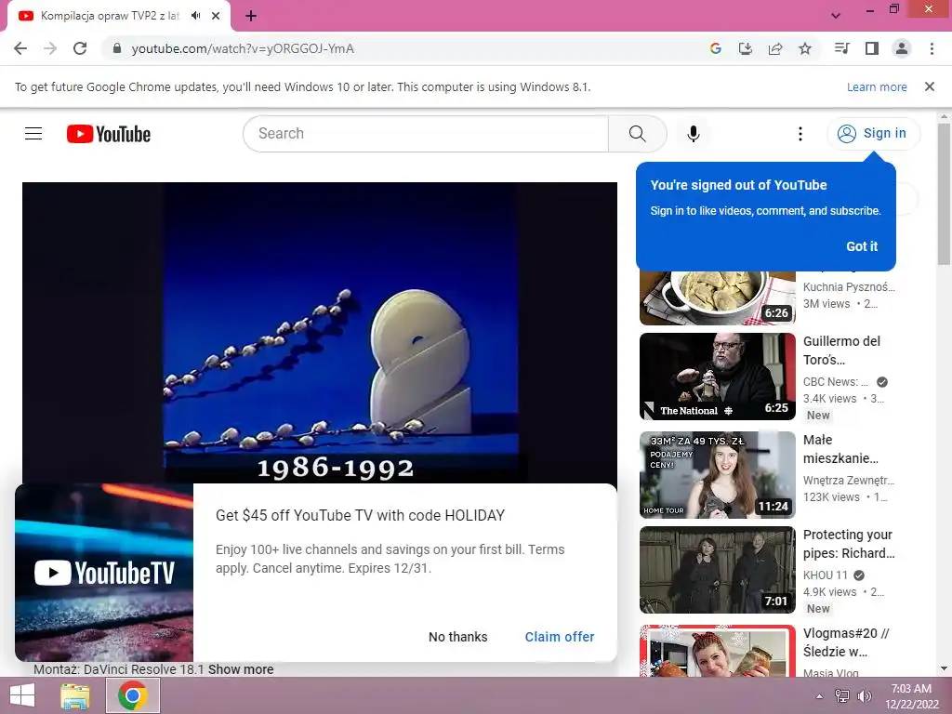
Task: Open the YouTube hamburger guide menu
Action: (x=33, y=134)
